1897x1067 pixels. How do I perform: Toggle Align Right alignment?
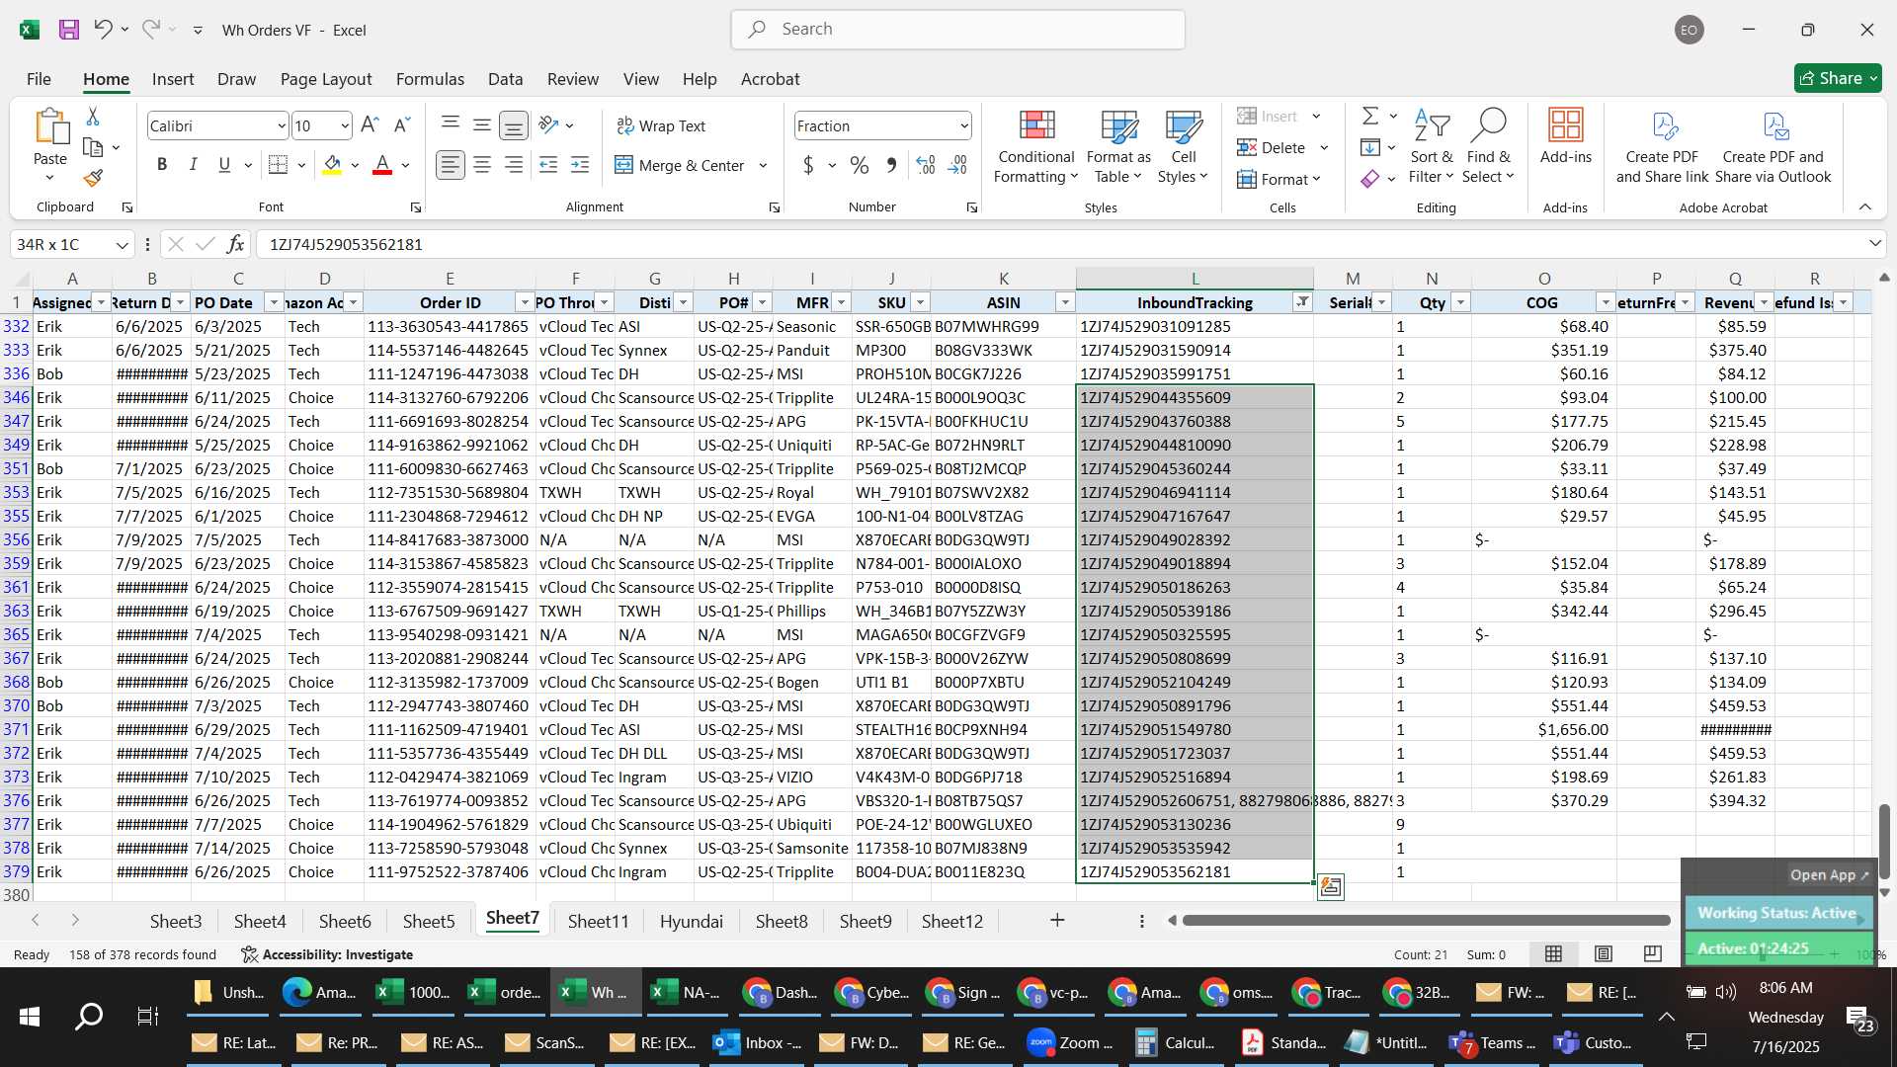[514, 165]
